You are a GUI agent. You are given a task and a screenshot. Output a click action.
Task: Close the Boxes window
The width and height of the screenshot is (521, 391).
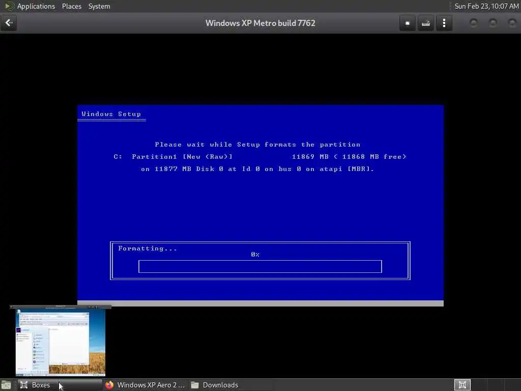coord(512,23)
